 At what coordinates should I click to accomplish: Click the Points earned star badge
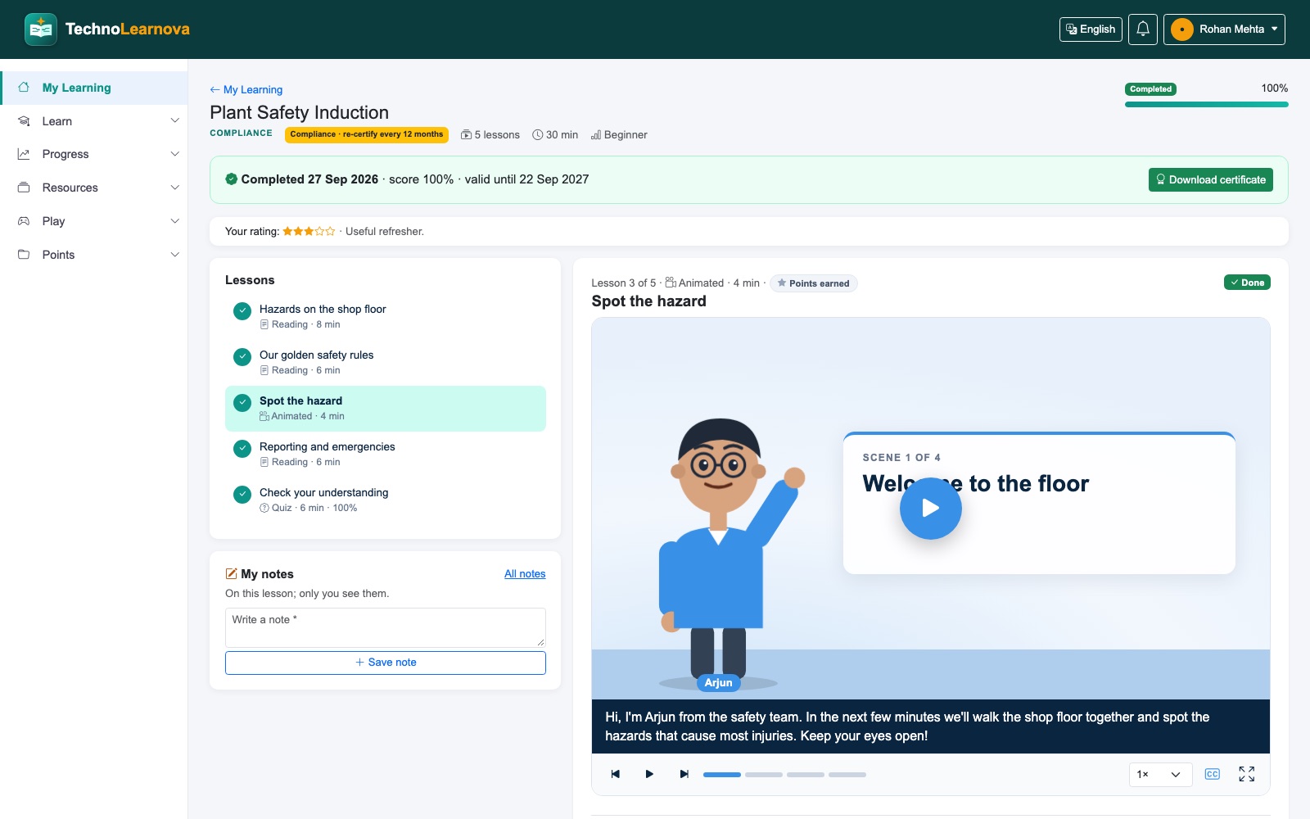click(813, 283)
